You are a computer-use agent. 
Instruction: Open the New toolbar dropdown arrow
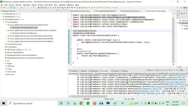[x=4, y=8]
